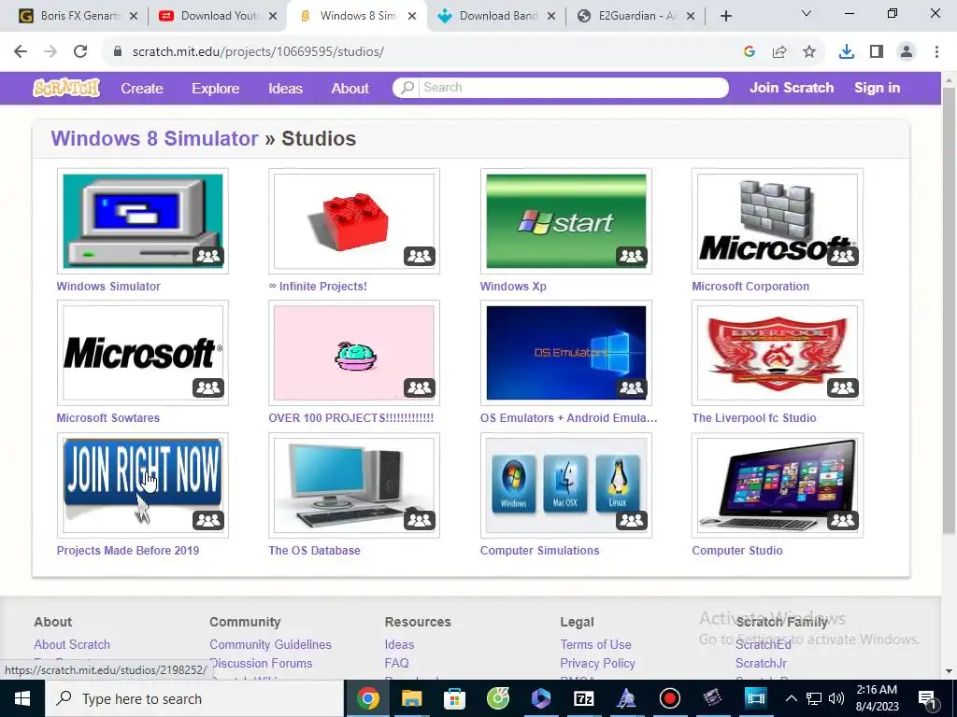Viewport: 957px width, 717px height.
Task: Open About in Scratch navbar
Action: (x=350, y=89)
